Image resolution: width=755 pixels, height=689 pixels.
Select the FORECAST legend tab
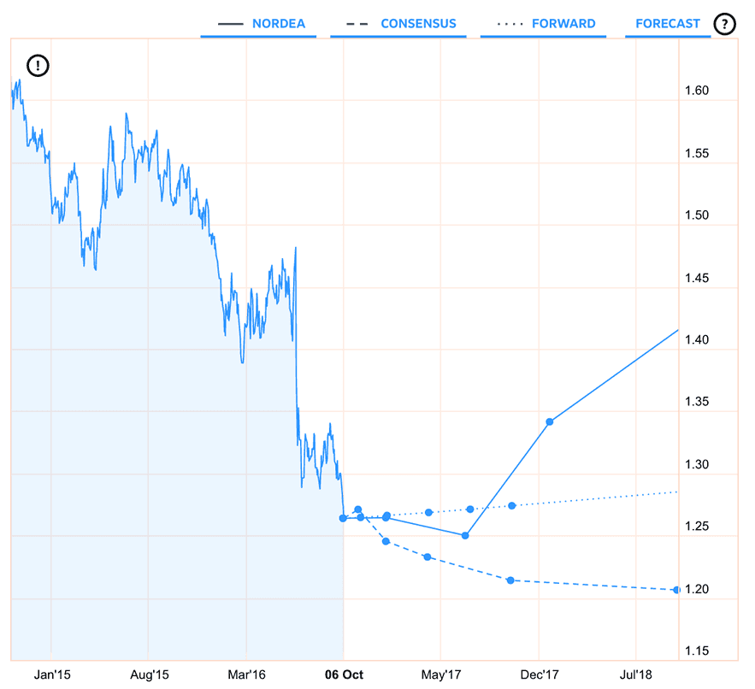point(668,24)
